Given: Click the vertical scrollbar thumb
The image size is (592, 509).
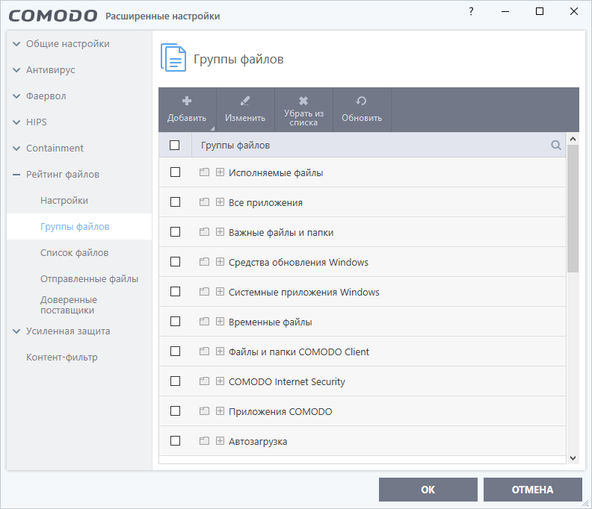Looking at the screenshot, I should [x=573, y=208].
